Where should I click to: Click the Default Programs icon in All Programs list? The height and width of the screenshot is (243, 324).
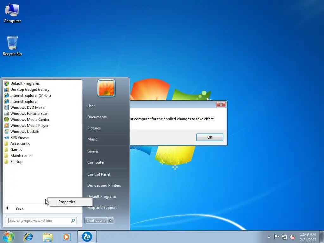pos(6,84)
